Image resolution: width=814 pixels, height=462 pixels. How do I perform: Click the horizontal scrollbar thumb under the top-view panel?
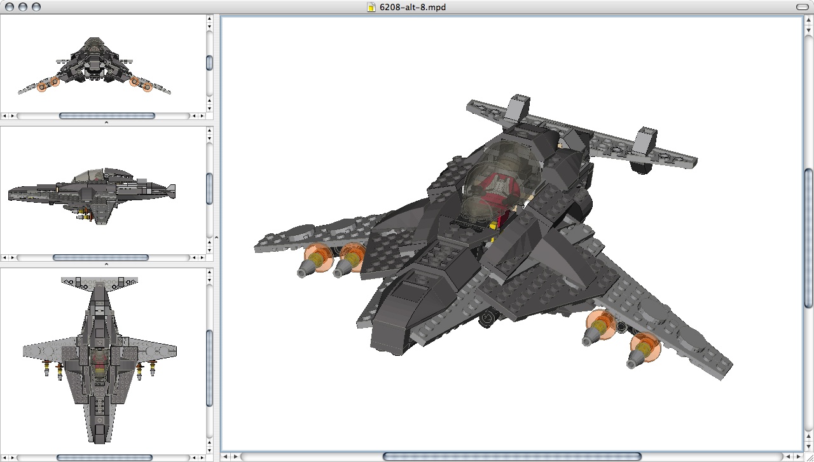pos(107,116)
